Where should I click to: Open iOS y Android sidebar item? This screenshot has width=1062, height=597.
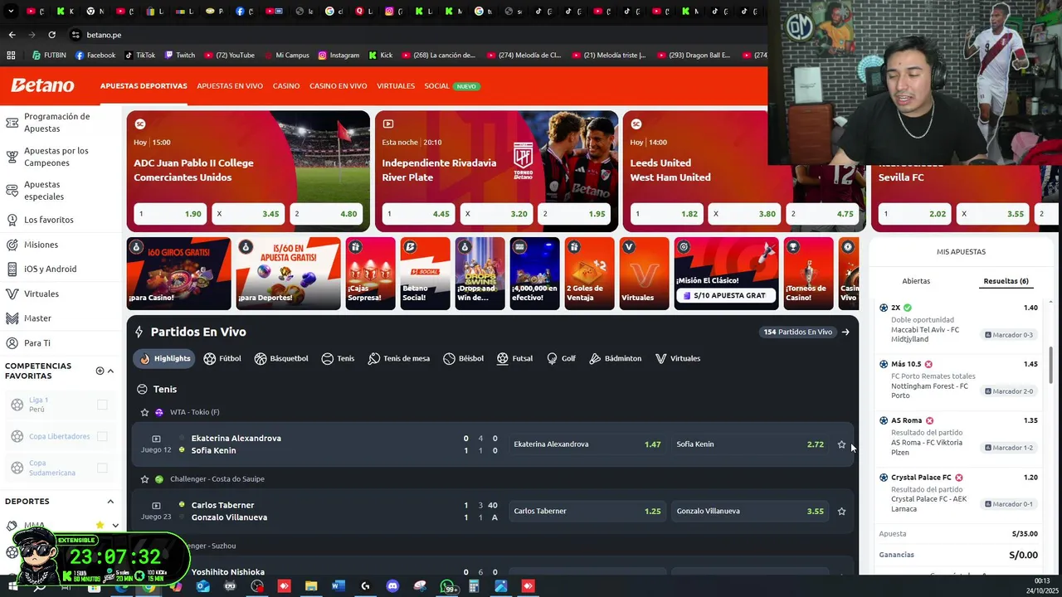coord(50,269)
